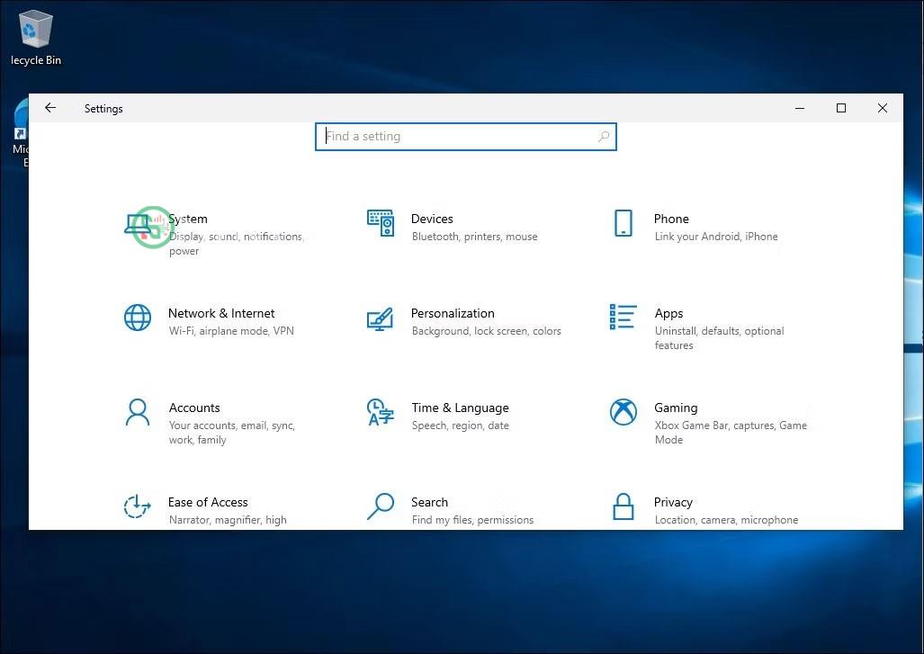The image size is (924, 654).
Task: Select the Recycle Bin desktop icon
Action: 36,39
